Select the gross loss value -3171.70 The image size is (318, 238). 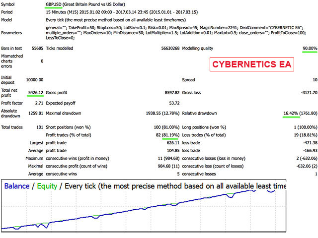click(305, 92)
